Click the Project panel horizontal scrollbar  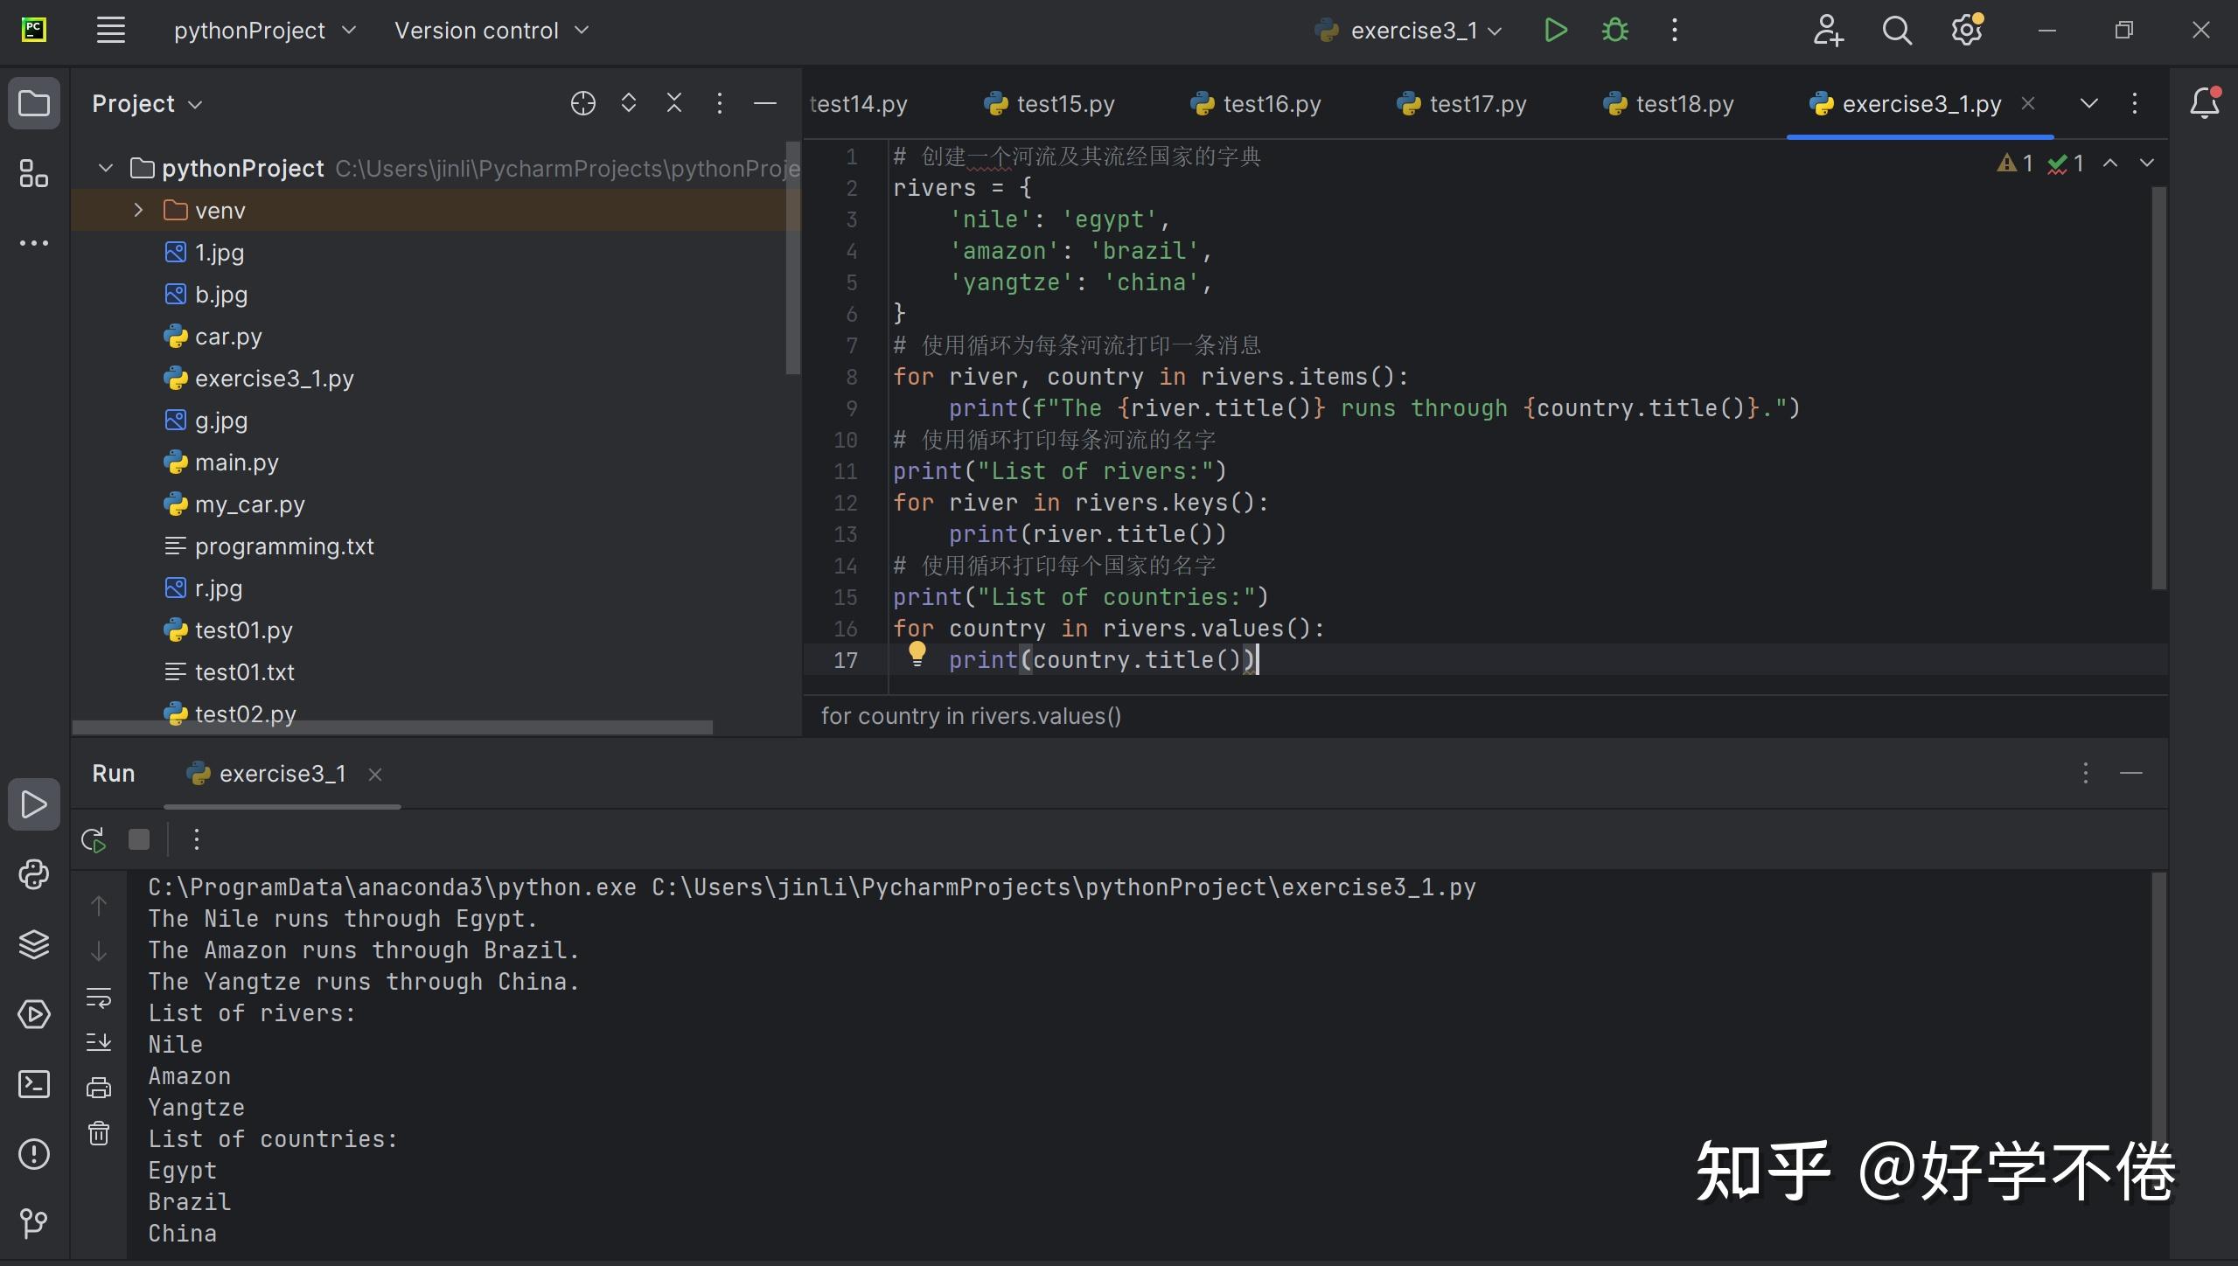click(392, 727)
